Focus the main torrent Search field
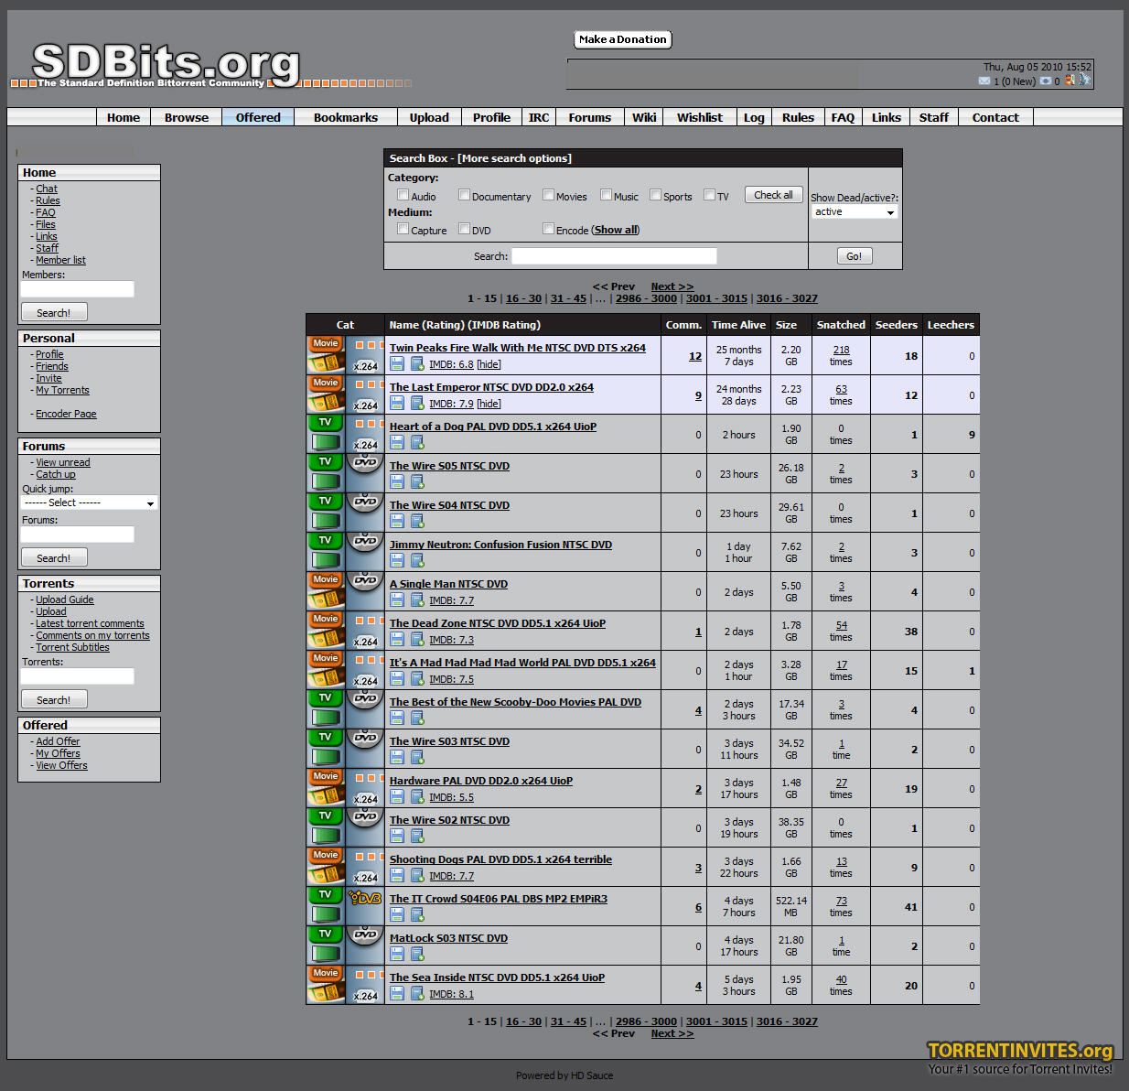The width and height of the screenshot is (1129, 1091). pos(614,256)
